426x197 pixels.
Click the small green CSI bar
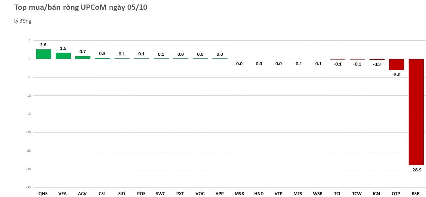click(102, 58)
